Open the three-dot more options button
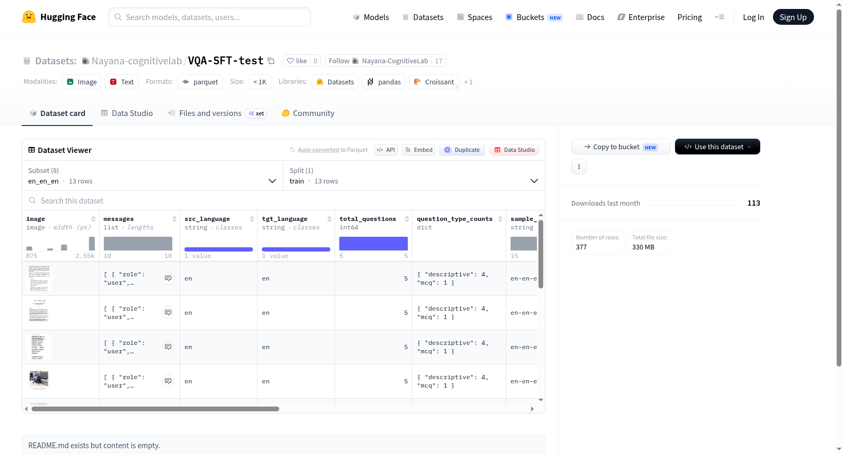The image size is (843, 454). click(579, 167)
